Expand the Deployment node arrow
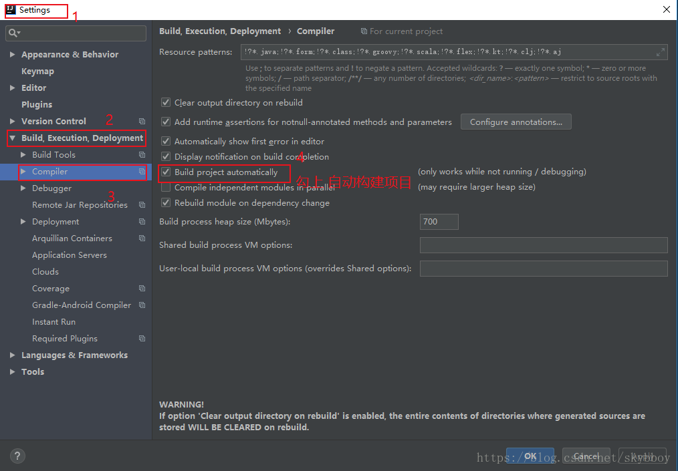The image size is (678, 471). (x=23, y=222)
